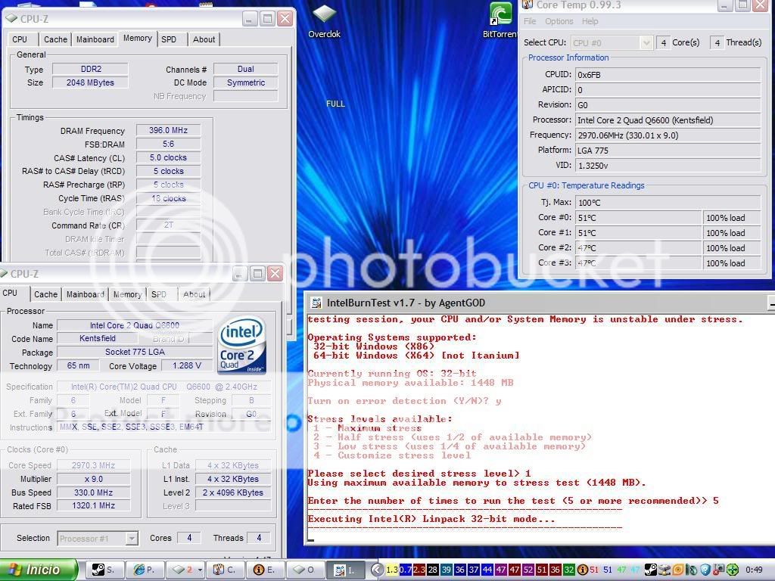Switch to the Internet Explorer taskbar button
775x581 pixels.
[145, 570]
